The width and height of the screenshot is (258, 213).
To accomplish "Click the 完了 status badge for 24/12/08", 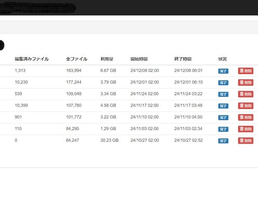I will click(223, 71).
